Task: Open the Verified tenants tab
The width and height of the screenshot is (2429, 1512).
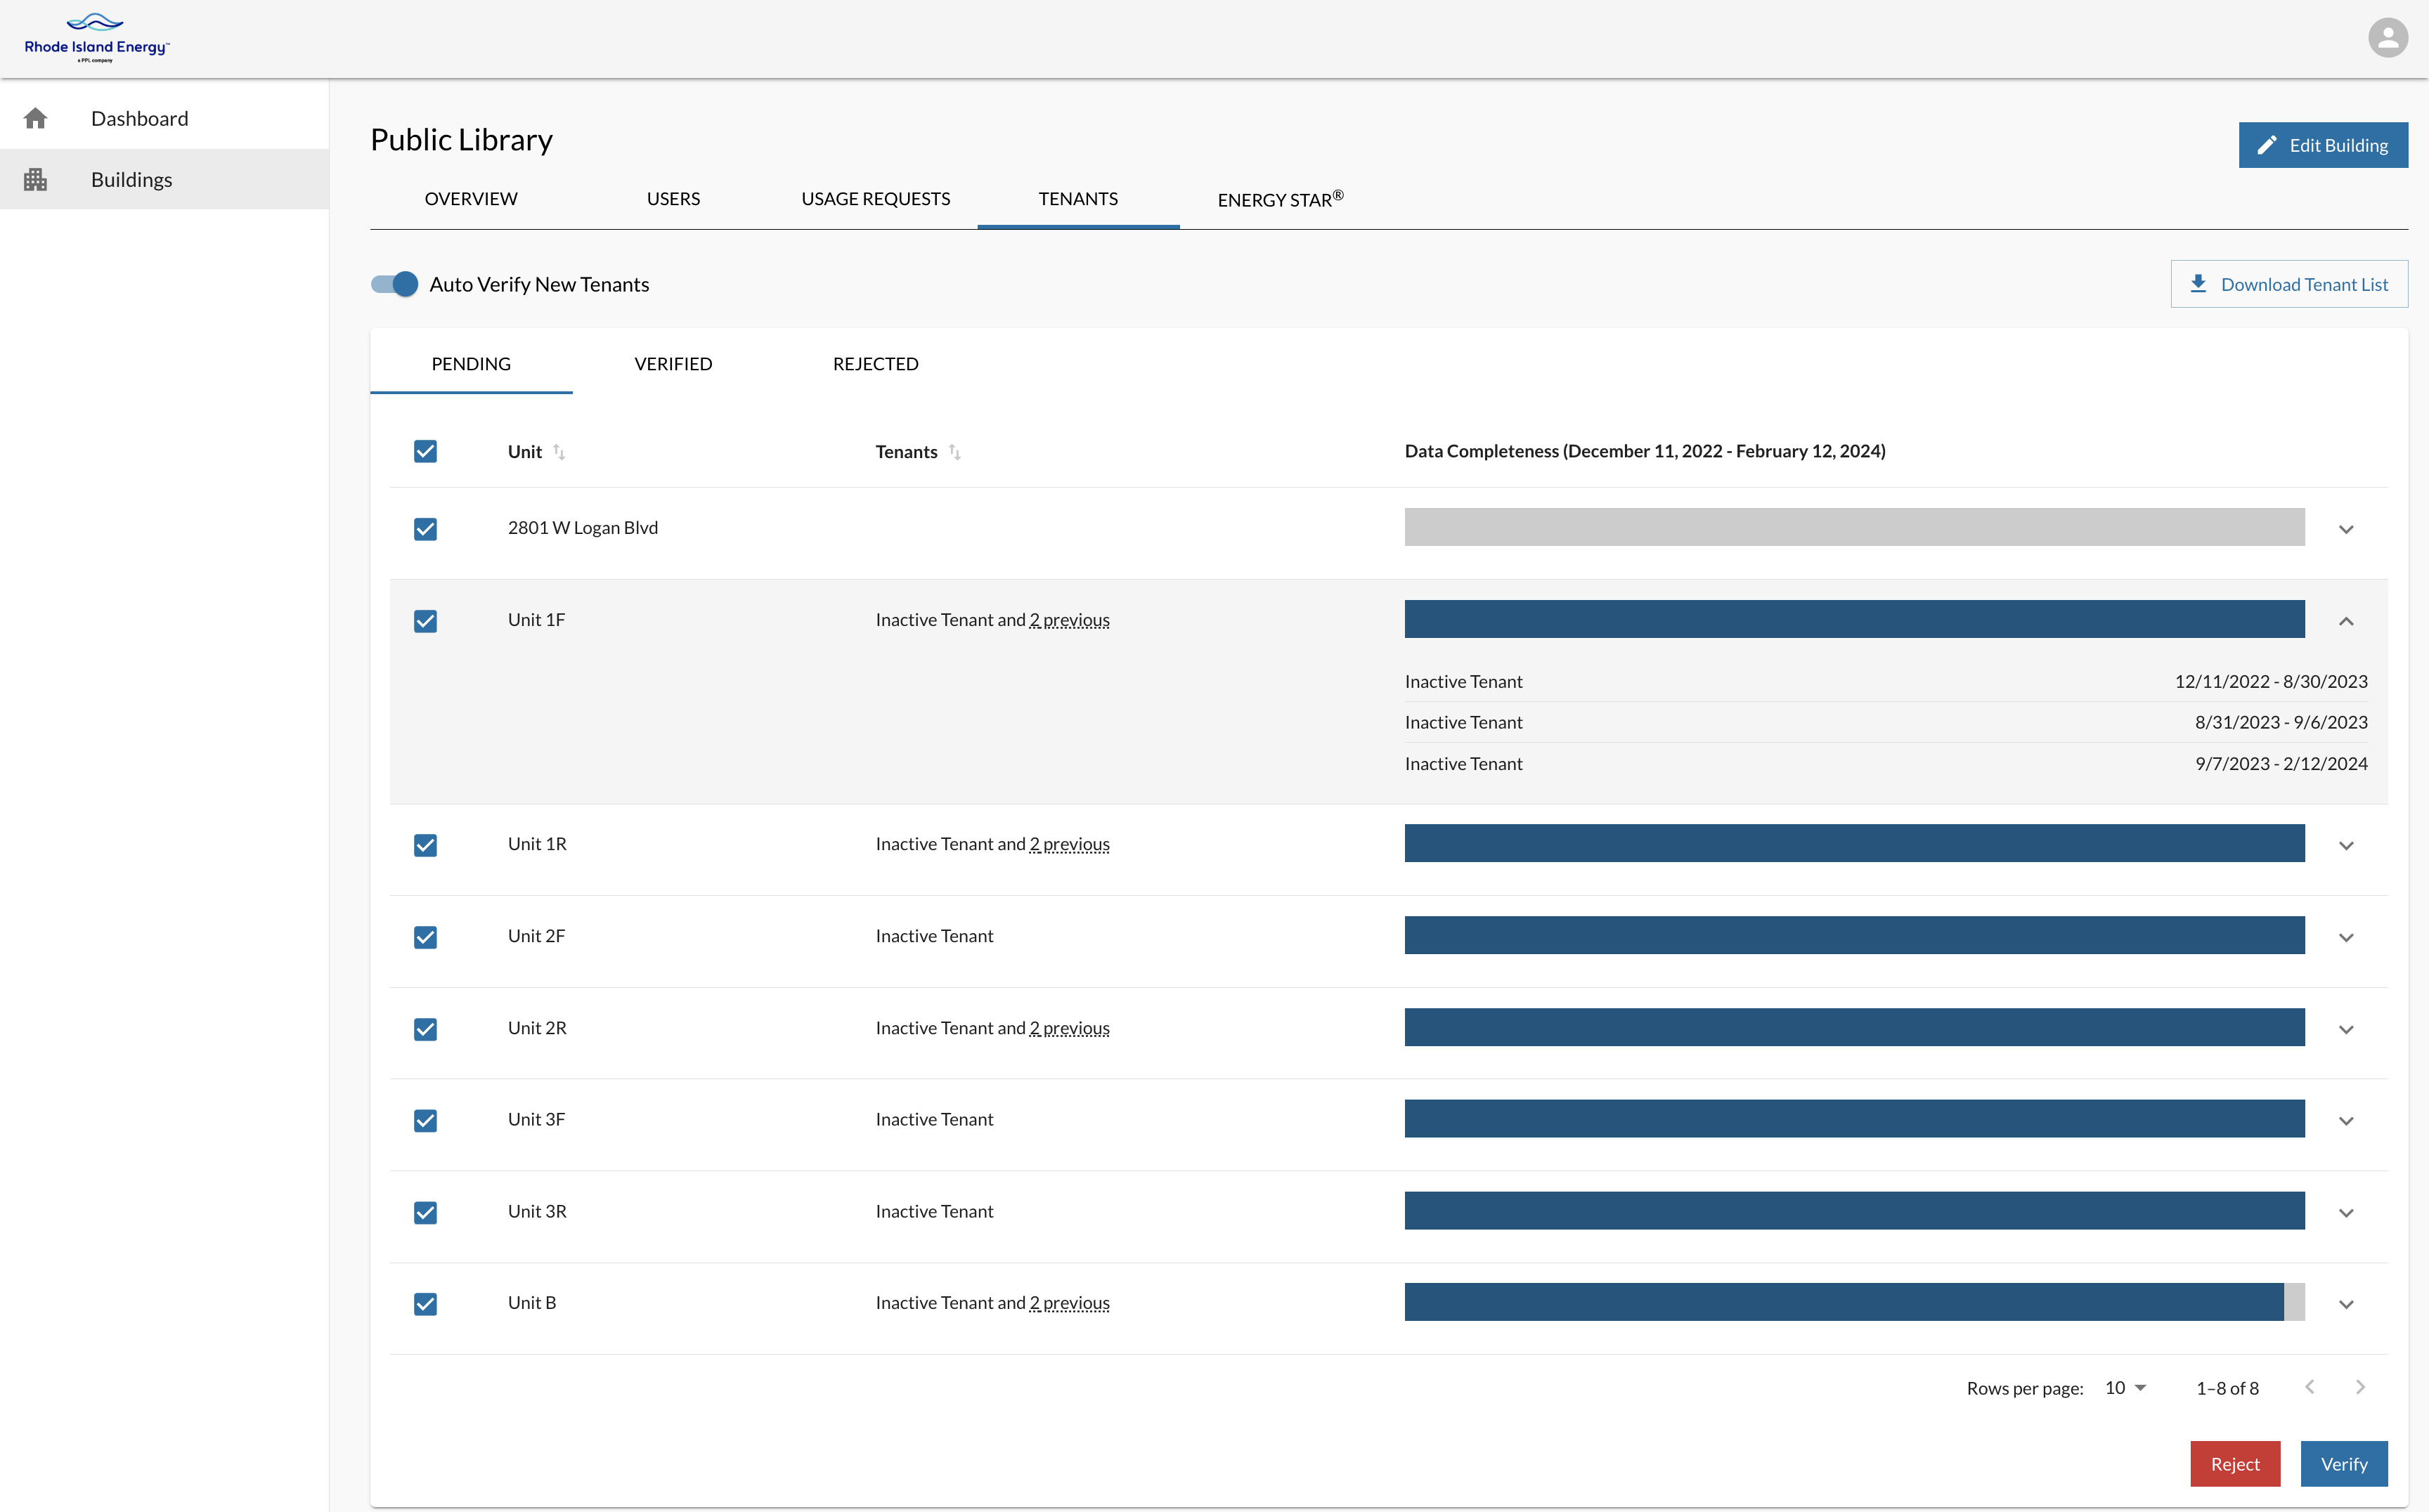Action: [x=673, y=364]
